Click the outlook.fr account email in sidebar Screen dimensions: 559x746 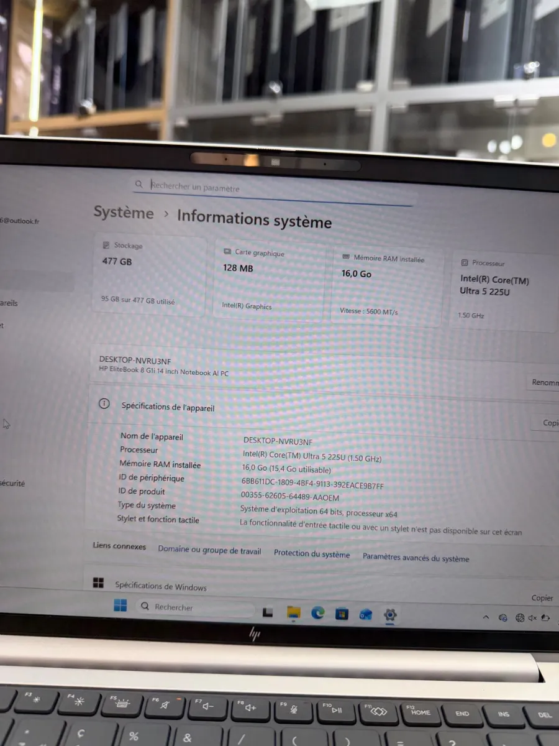19,221
